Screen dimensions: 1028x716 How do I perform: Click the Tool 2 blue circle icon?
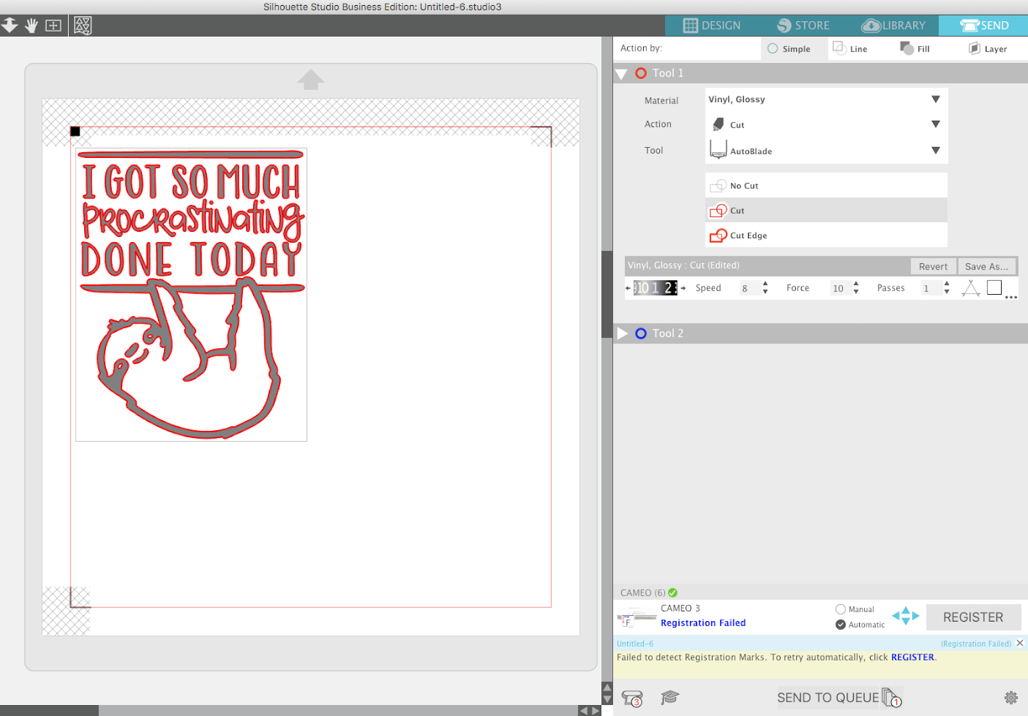641,333
